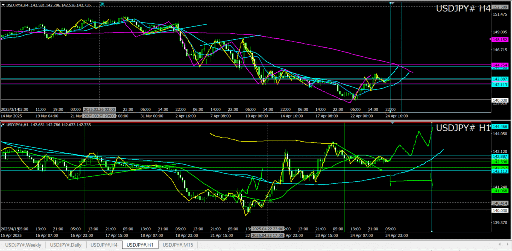Click the grey 140.414 price label
512x251 pixels.
[x=499, y=203]
